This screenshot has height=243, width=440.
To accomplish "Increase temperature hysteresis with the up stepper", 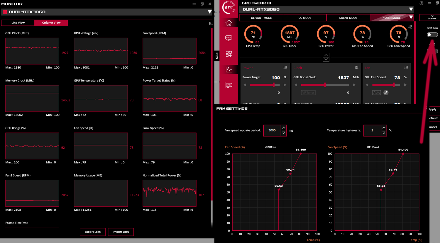I will click(x=384, y=128).
